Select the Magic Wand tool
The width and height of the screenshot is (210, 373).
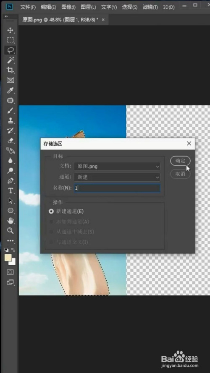(x=10, y=60)
